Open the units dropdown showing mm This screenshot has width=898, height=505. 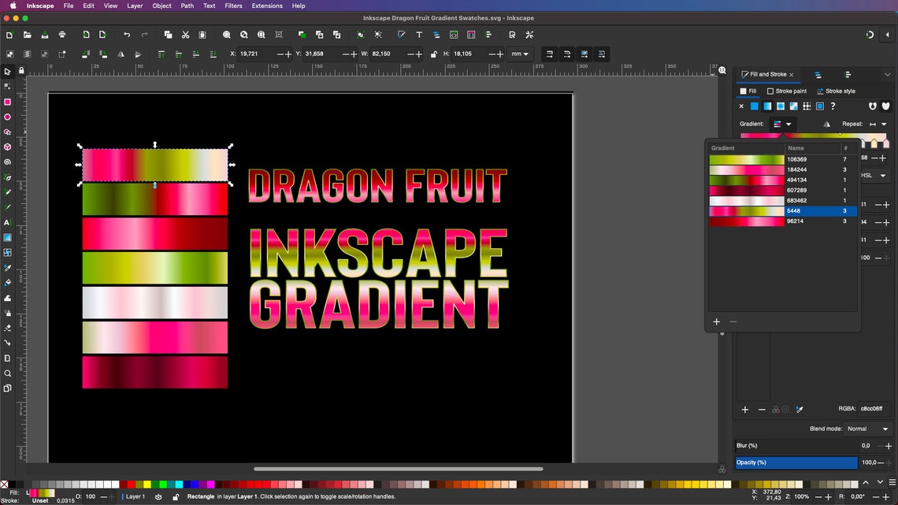point(521,54)
